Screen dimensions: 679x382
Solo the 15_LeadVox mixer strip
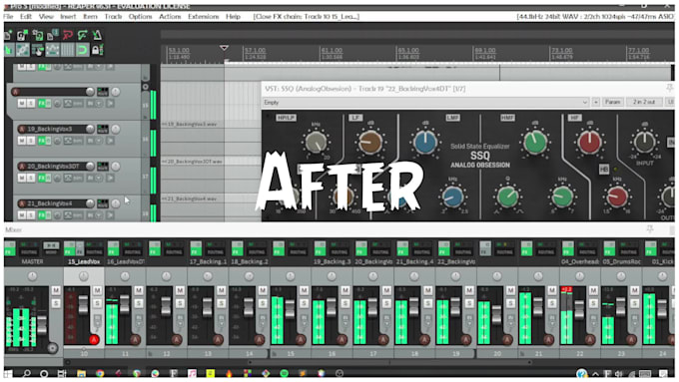coord(98,303)
